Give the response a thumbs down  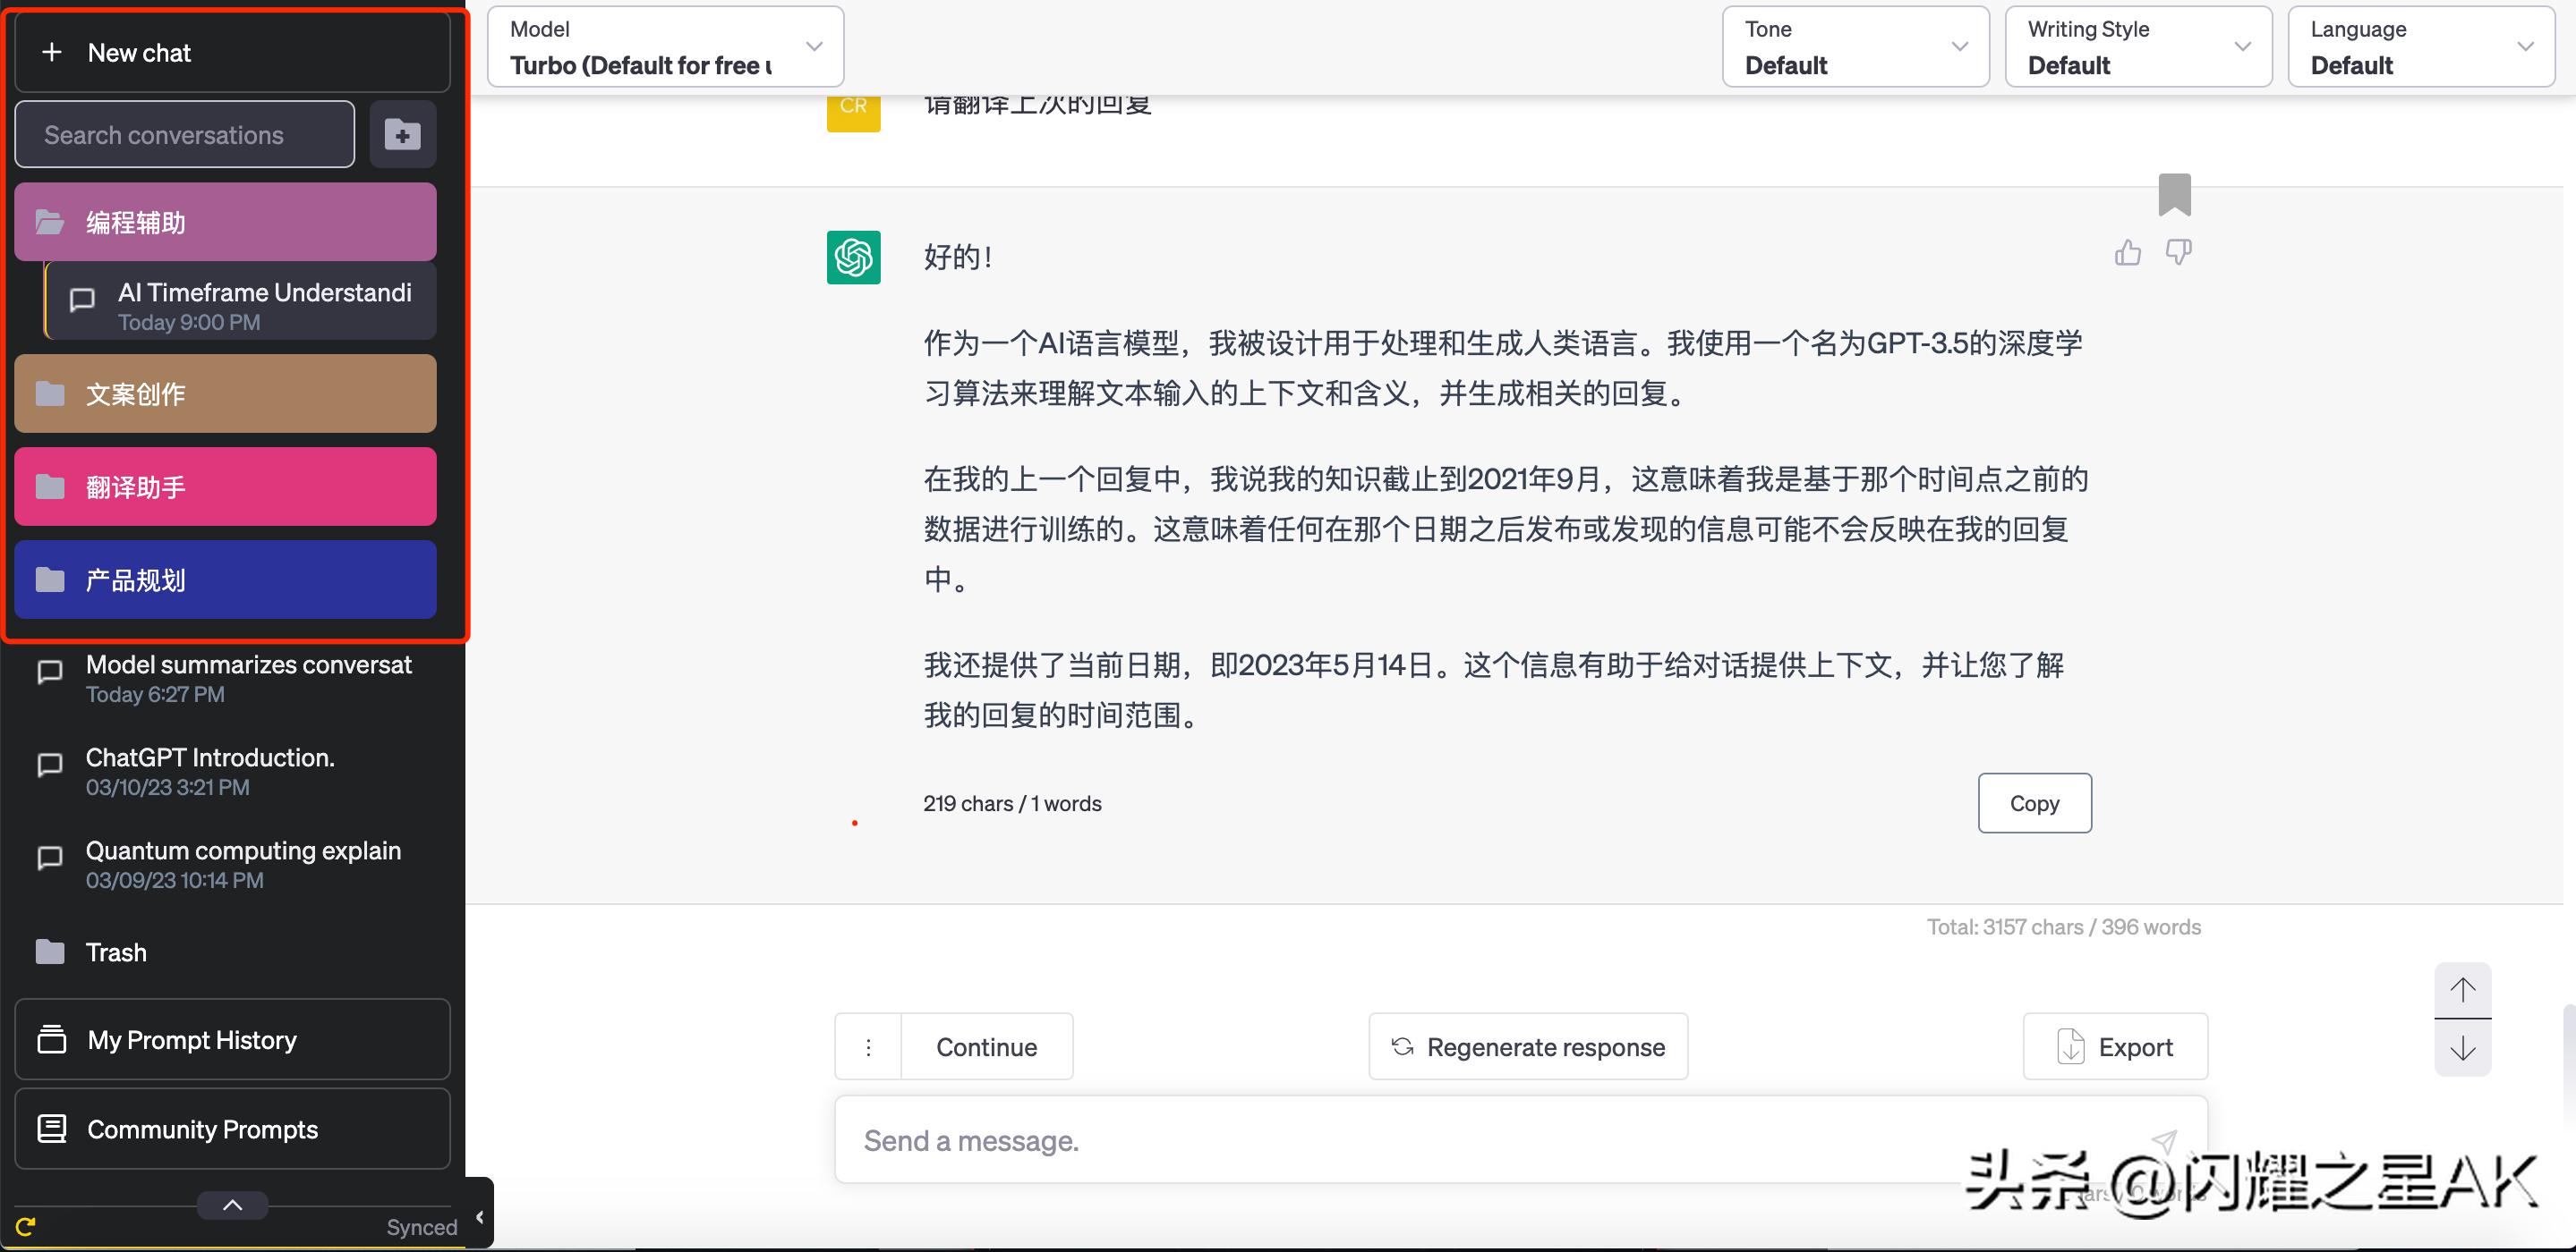click(x=2178, y=253)
